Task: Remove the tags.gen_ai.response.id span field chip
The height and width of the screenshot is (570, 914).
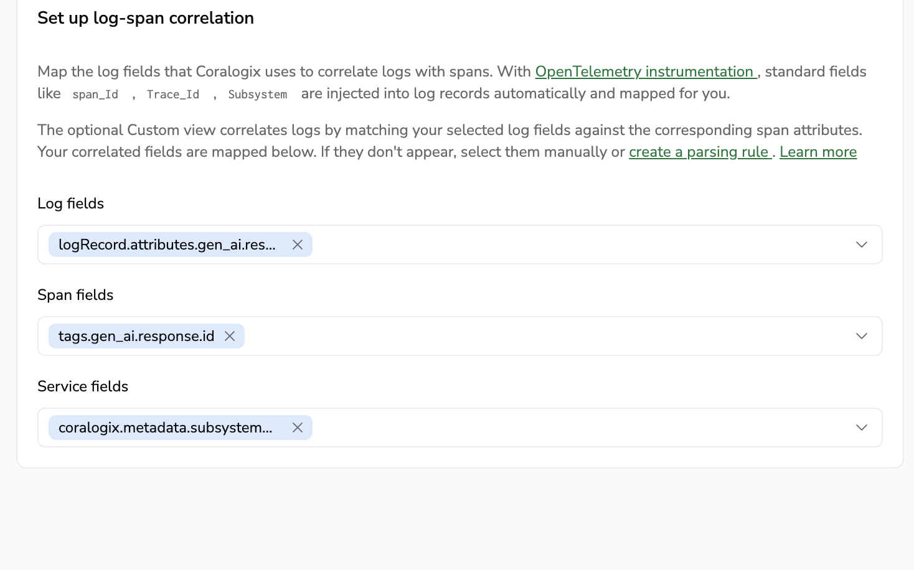Action: (x=230, y=336)
